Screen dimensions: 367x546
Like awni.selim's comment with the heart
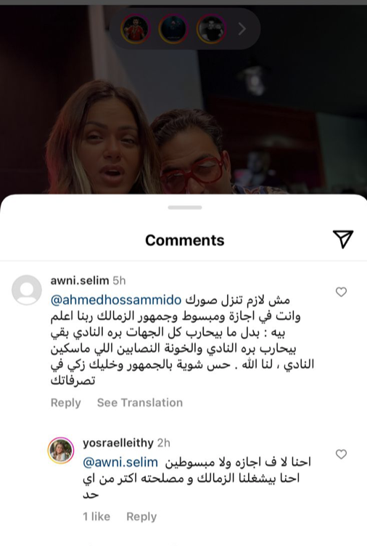coord(341,292)
